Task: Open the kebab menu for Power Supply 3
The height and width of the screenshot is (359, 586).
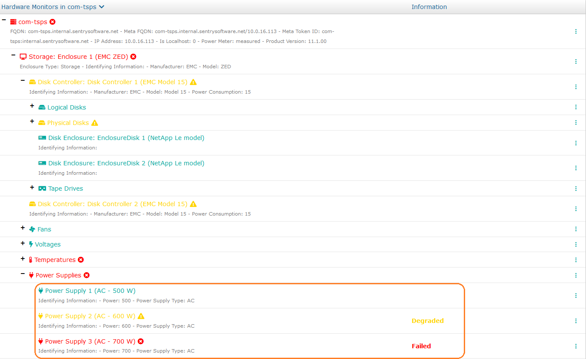Action: pos(576,346)
